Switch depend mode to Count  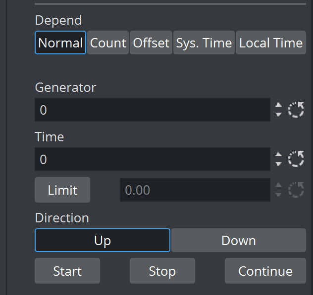[108, 43]
